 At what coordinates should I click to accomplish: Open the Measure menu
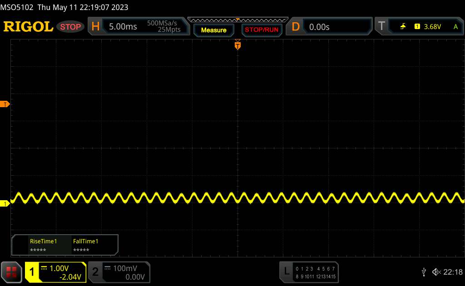[x=213, y=30]
